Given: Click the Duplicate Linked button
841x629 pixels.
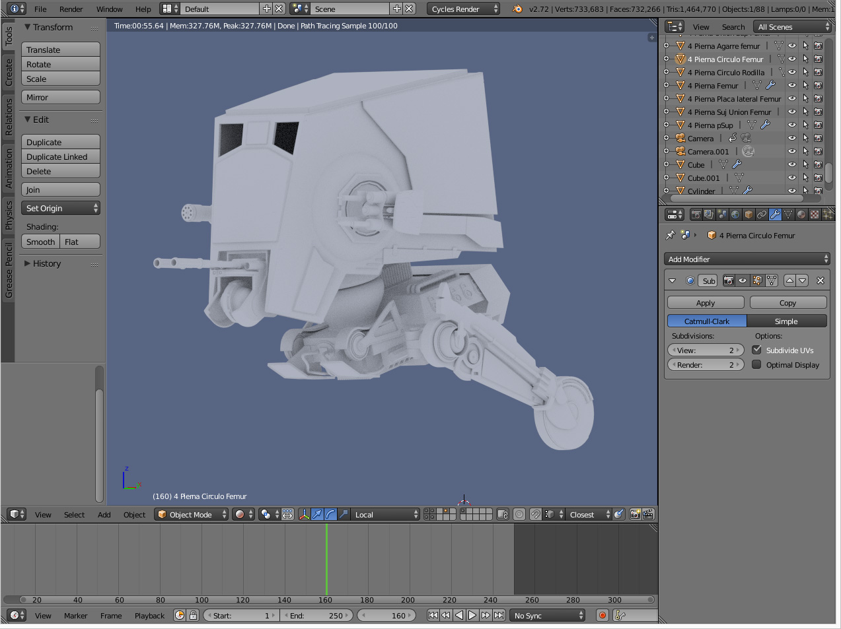Looking at the screenshot, I should pyautogui.click(x=61, y=156).
